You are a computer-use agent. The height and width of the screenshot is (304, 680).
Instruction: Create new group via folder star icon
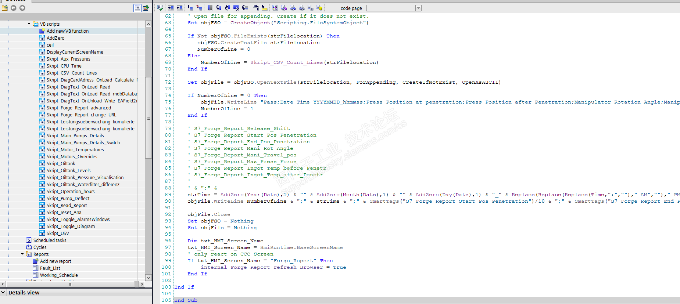[5, 8]
